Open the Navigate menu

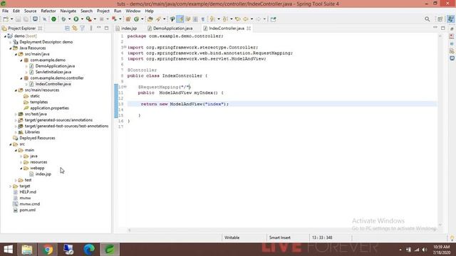coord(68,11)
